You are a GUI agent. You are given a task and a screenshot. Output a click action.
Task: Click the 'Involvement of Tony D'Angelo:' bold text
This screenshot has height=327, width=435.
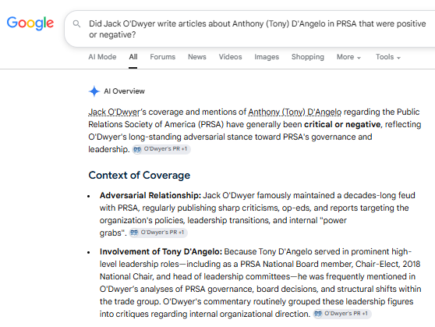(161, 251)
